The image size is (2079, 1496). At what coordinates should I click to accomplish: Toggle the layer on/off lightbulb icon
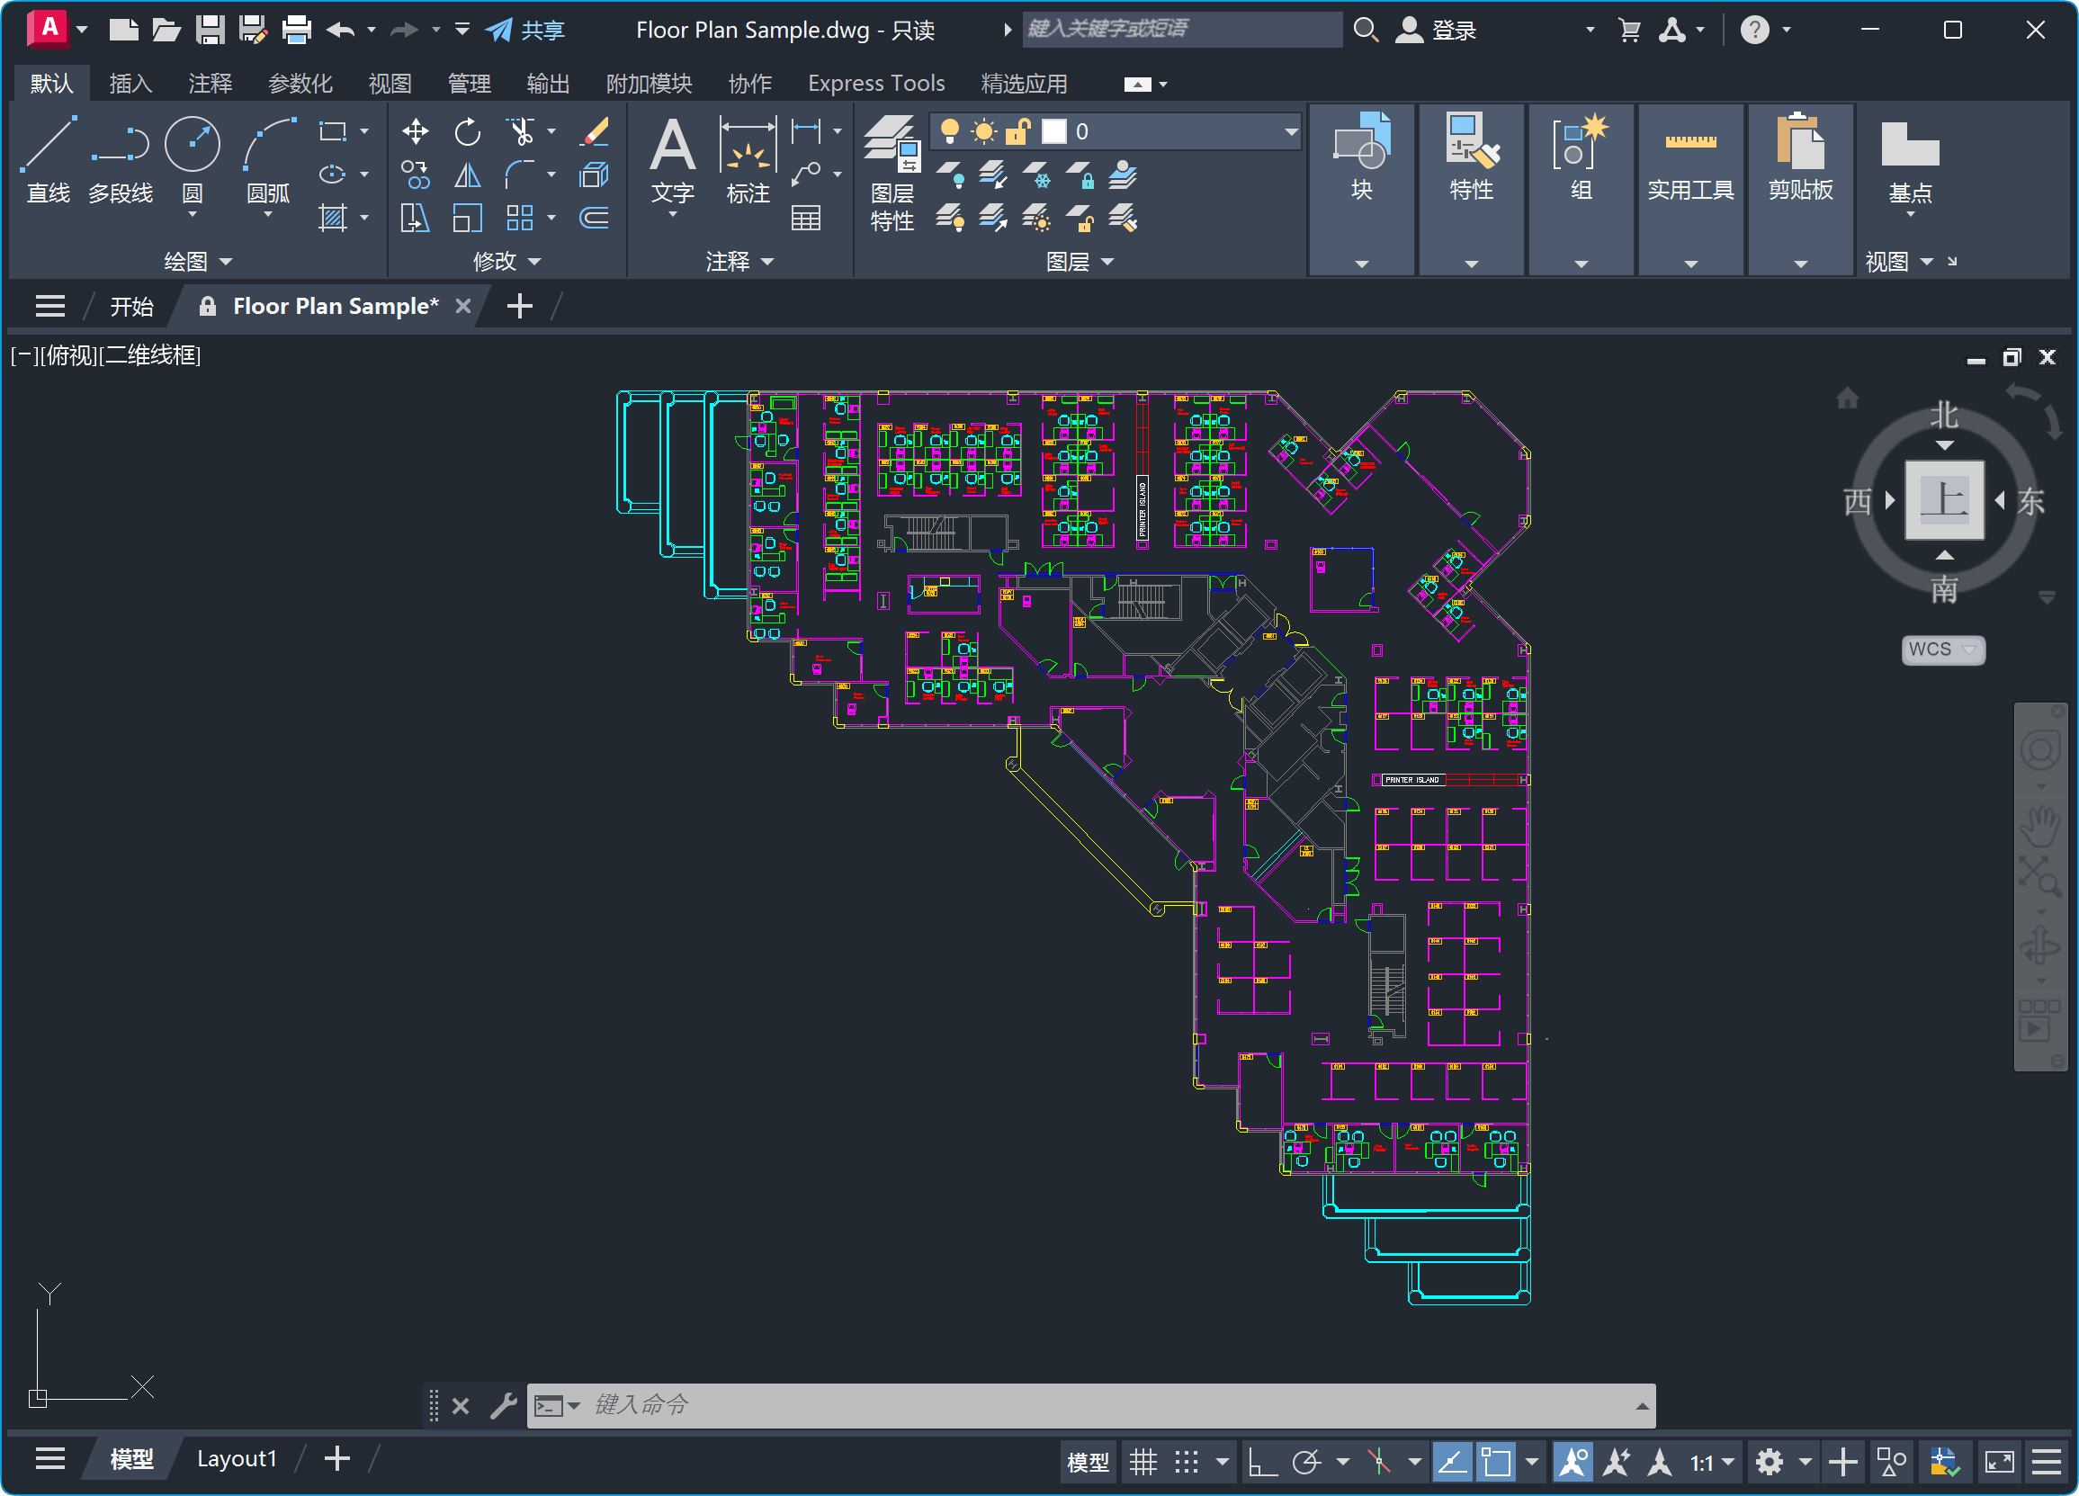pyautogui.click(x=950, y=131)
